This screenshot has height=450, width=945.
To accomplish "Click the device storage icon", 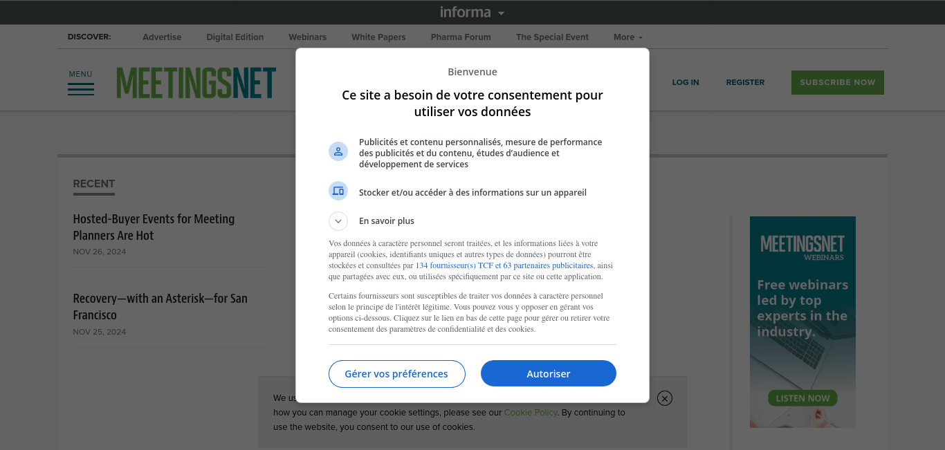I will point(338,191).
